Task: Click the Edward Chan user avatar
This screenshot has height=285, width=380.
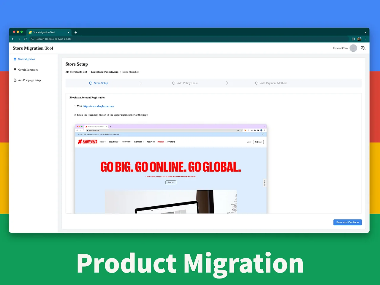Action: pyautogui.click(x=353, y=48)
